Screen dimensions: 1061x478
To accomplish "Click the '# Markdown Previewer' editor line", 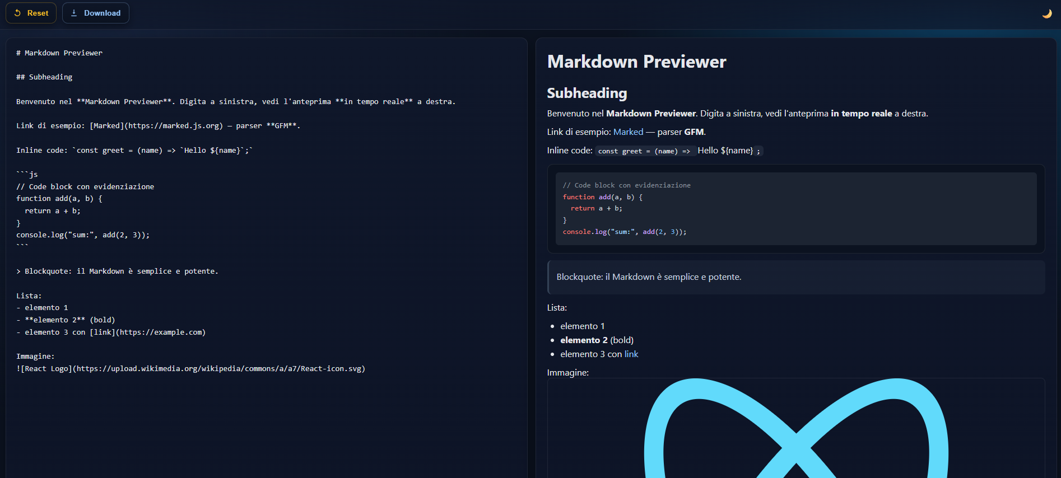I will click(x=59, y=53).
